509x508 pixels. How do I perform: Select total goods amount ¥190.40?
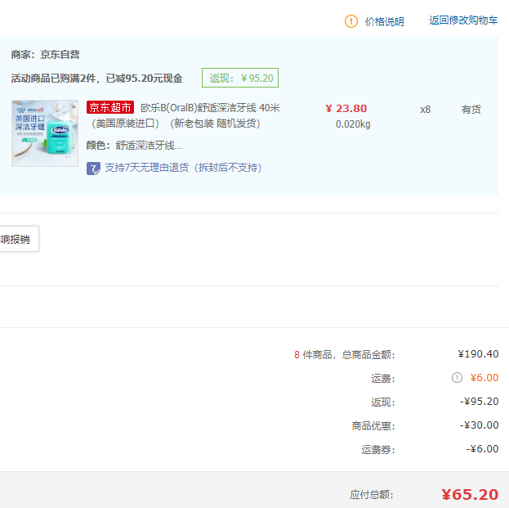pyautogui.click(x=478, y=354)
